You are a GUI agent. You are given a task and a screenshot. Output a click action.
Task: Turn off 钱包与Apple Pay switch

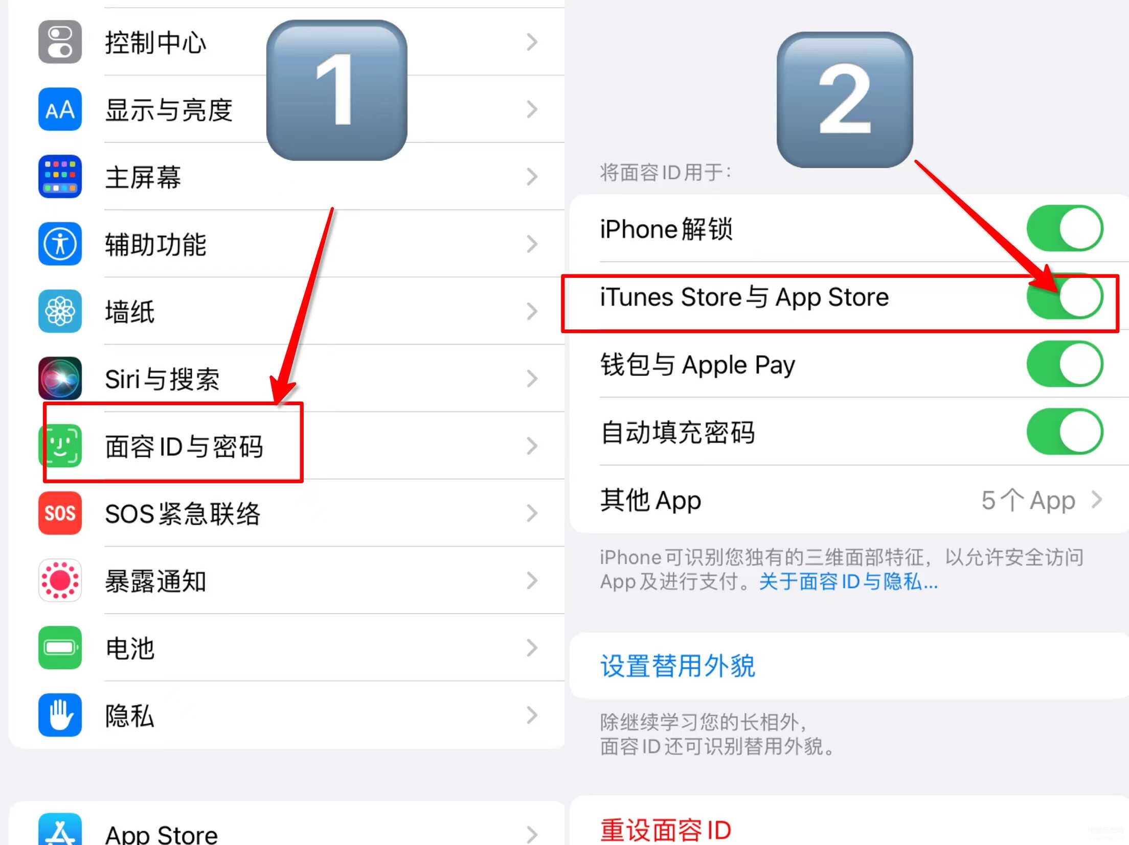click(1065, 364)
